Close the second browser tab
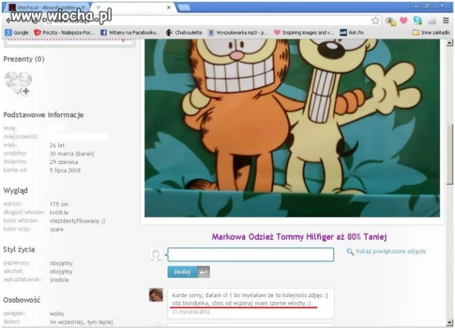Screen dimensions: 455x328 click(169, 8)
